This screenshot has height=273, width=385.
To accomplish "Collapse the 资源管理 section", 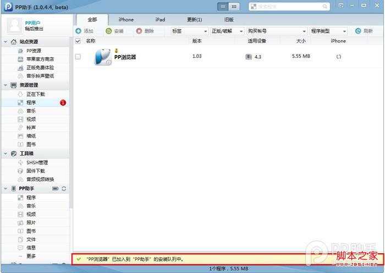I will point(5,85).
